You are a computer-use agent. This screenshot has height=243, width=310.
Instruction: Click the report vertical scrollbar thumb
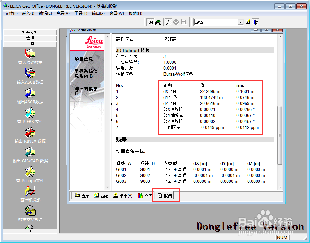pos(280,135)
